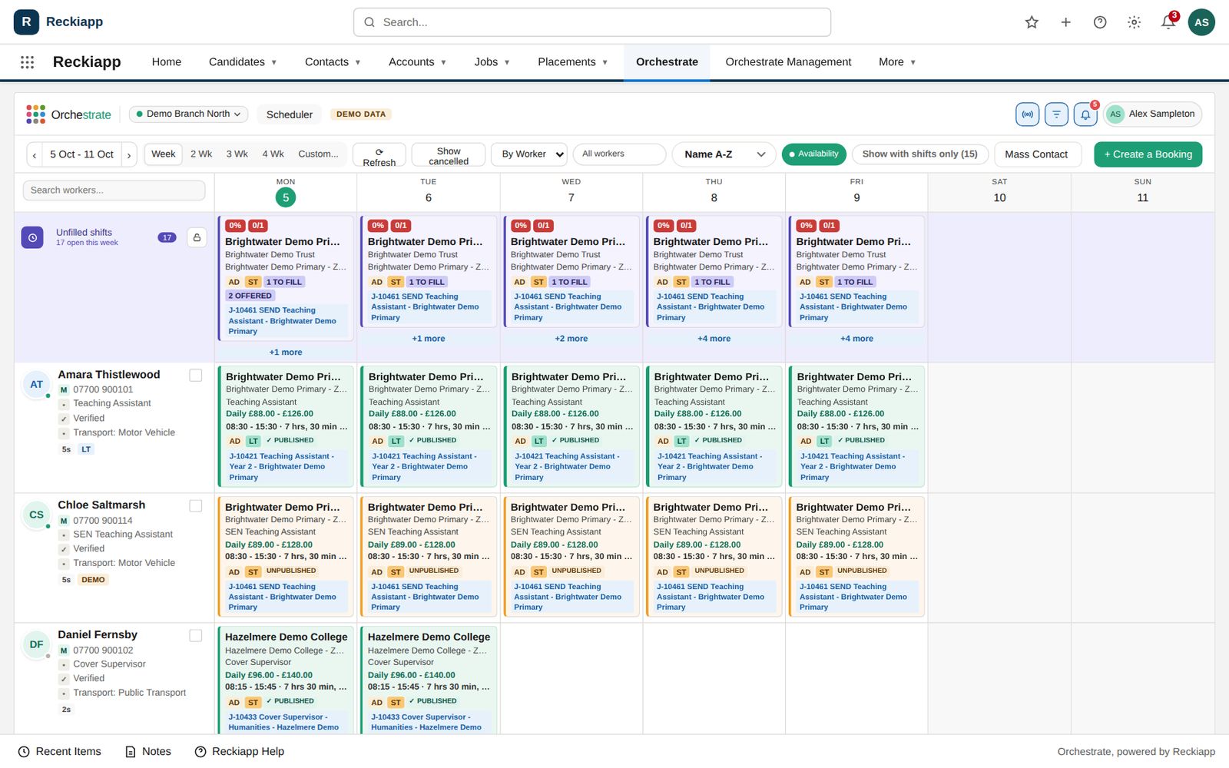The width and height of the screenshot is (1229, 768).
Task: Click the Refresh button
Action: [379, 155]
